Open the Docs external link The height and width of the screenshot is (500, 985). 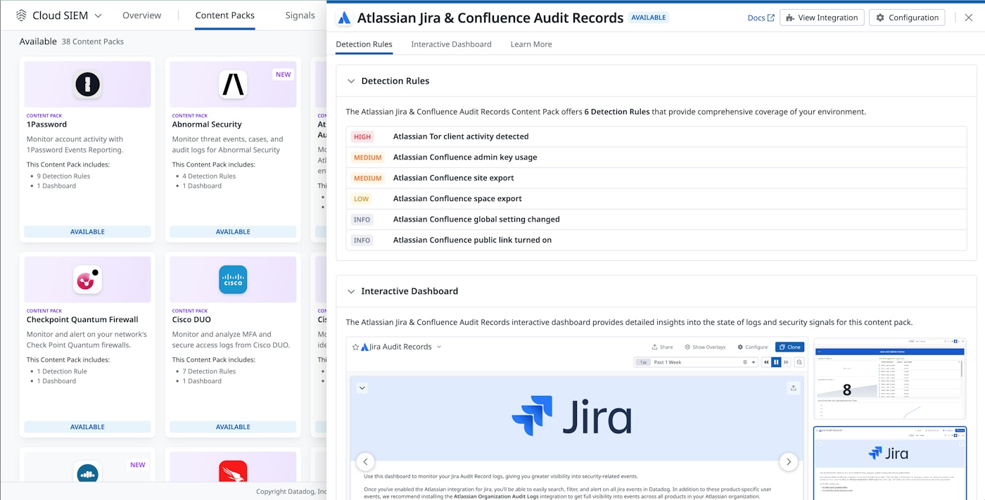(x=761, y=18)
